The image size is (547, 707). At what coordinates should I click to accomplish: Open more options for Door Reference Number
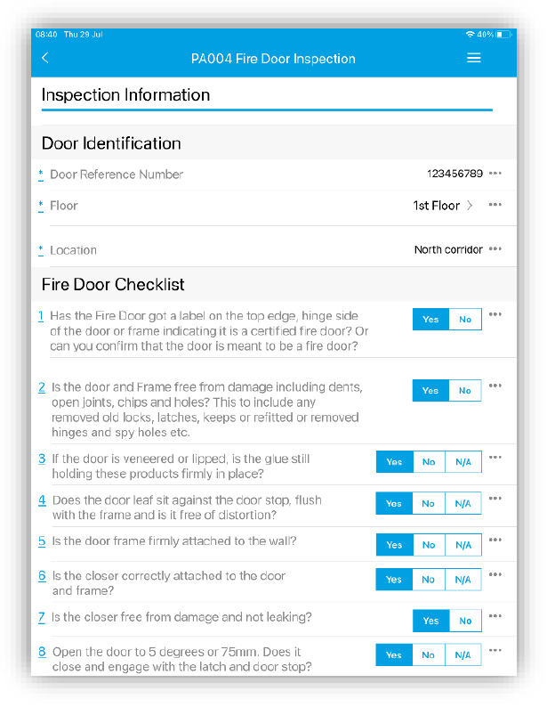pyautogui.click(x=495, y=174)
